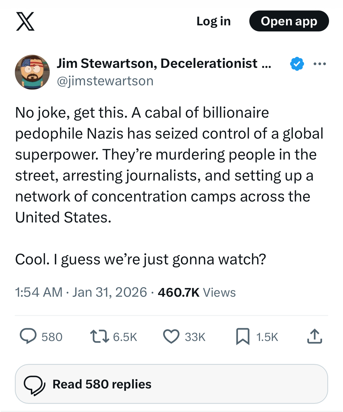Screen dimensions: 343x412
Task: Tap the repost arrows icon
Action: point(99,337)
